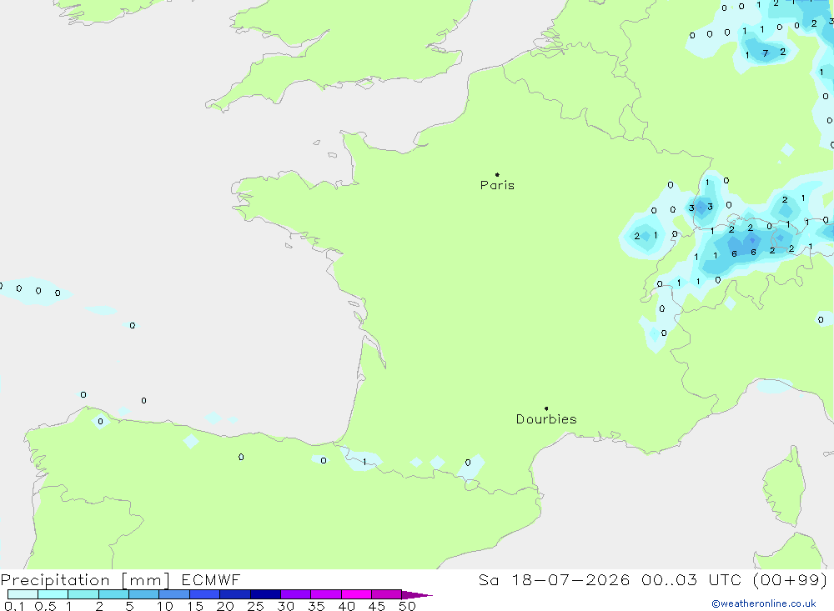
Task: Click the Paris location dot marker
Action: pyautogui.click(x=497, y=174)
